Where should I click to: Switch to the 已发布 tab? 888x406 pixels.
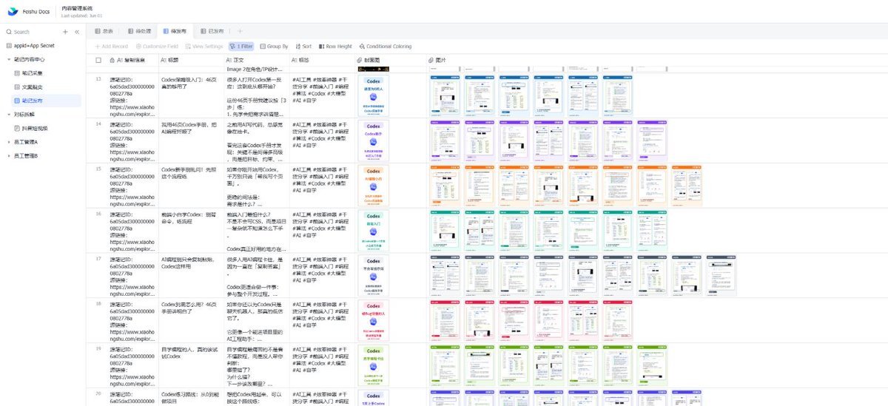pyautogui.click(x=212, y=31)
